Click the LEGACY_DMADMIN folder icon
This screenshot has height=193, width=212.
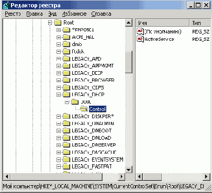66,123
